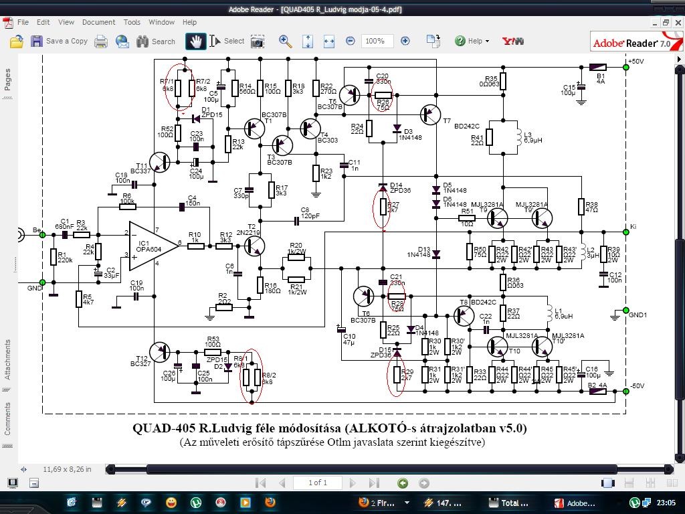This screenshot has height=514, width=685.
Task: Click the Adobe Reader 7.0 logo
Action: pyautogui.click(x=635, y=41)
